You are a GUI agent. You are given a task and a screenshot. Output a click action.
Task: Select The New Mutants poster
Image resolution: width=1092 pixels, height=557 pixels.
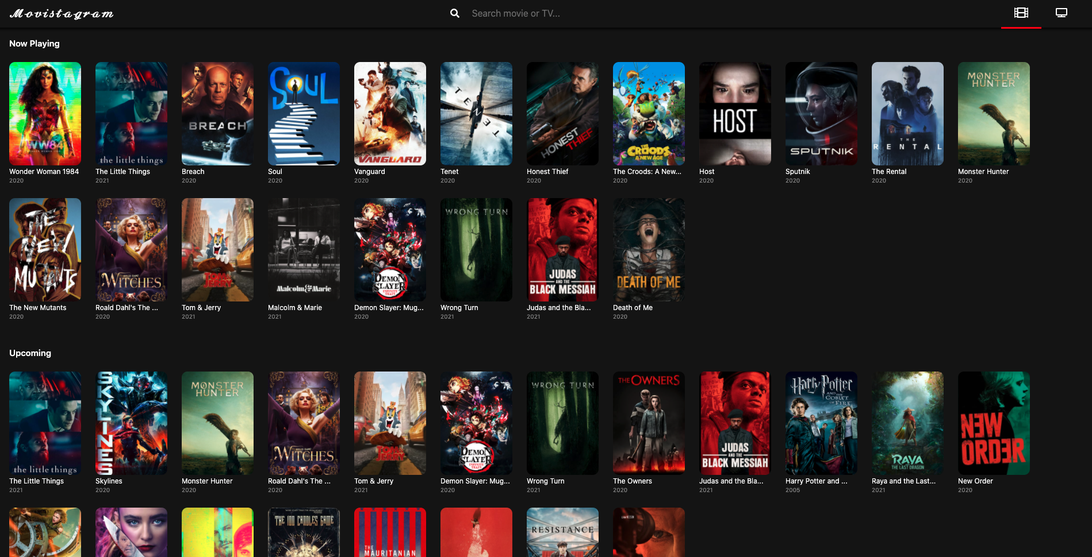[45, 250]
